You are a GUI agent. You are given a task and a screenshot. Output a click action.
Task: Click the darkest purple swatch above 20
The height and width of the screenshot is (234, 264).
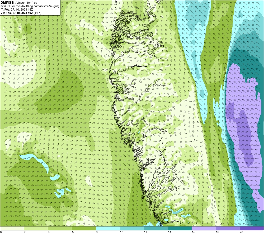pyautogui.click(x=252, y=228)
